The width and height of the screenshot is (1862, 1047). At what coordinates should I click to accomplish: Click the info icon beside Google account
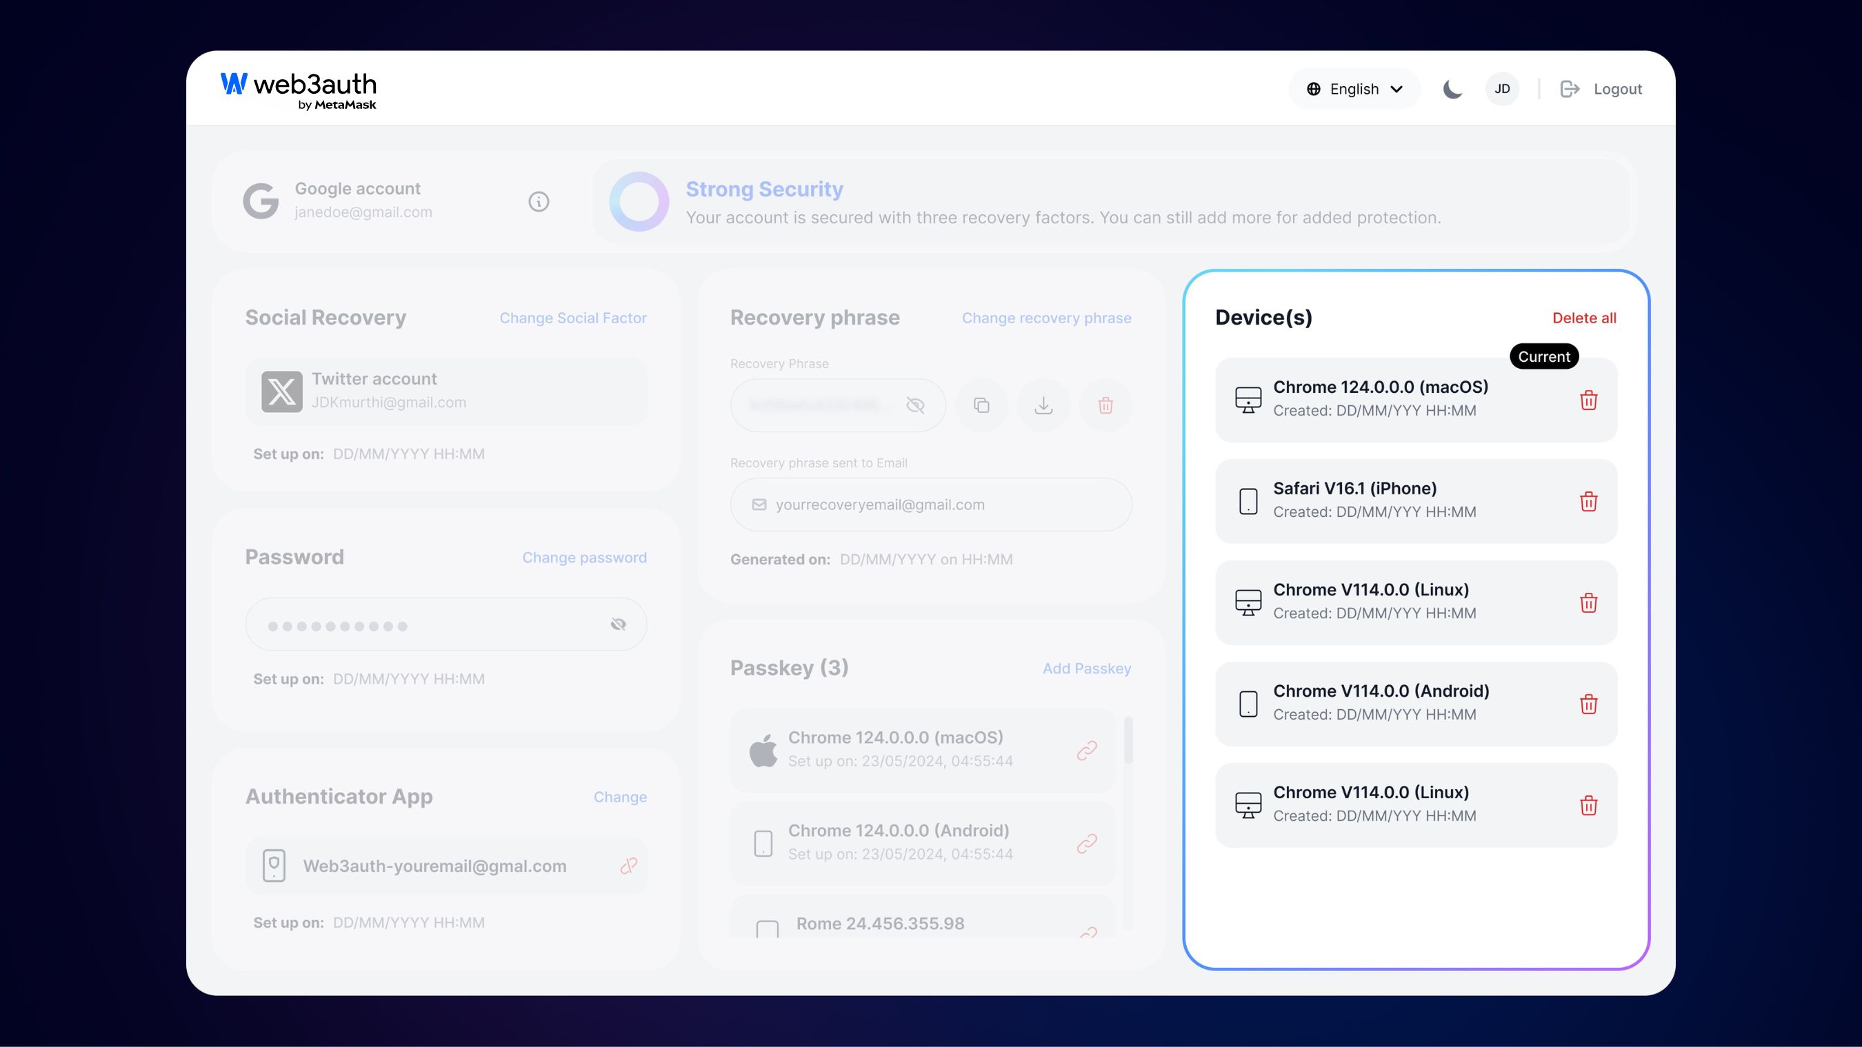click(x=538, y=201)
